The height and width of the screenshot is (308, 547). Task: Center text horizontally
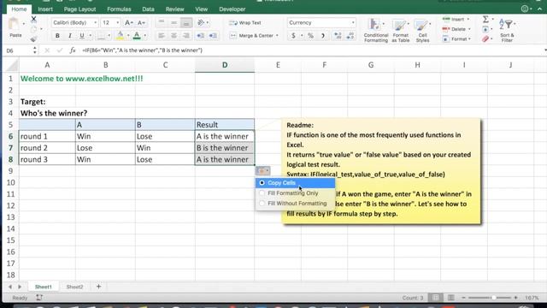coord(174,36)
